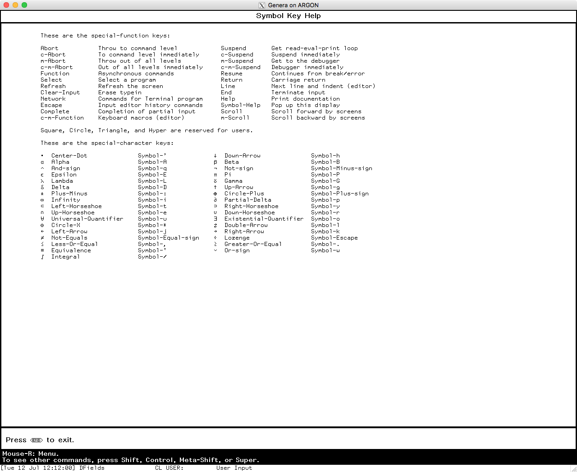The image size is (577, 472).
Task: Click the X11 icon in the title bar
Action: pyautogui.click(x=262, y=5)
